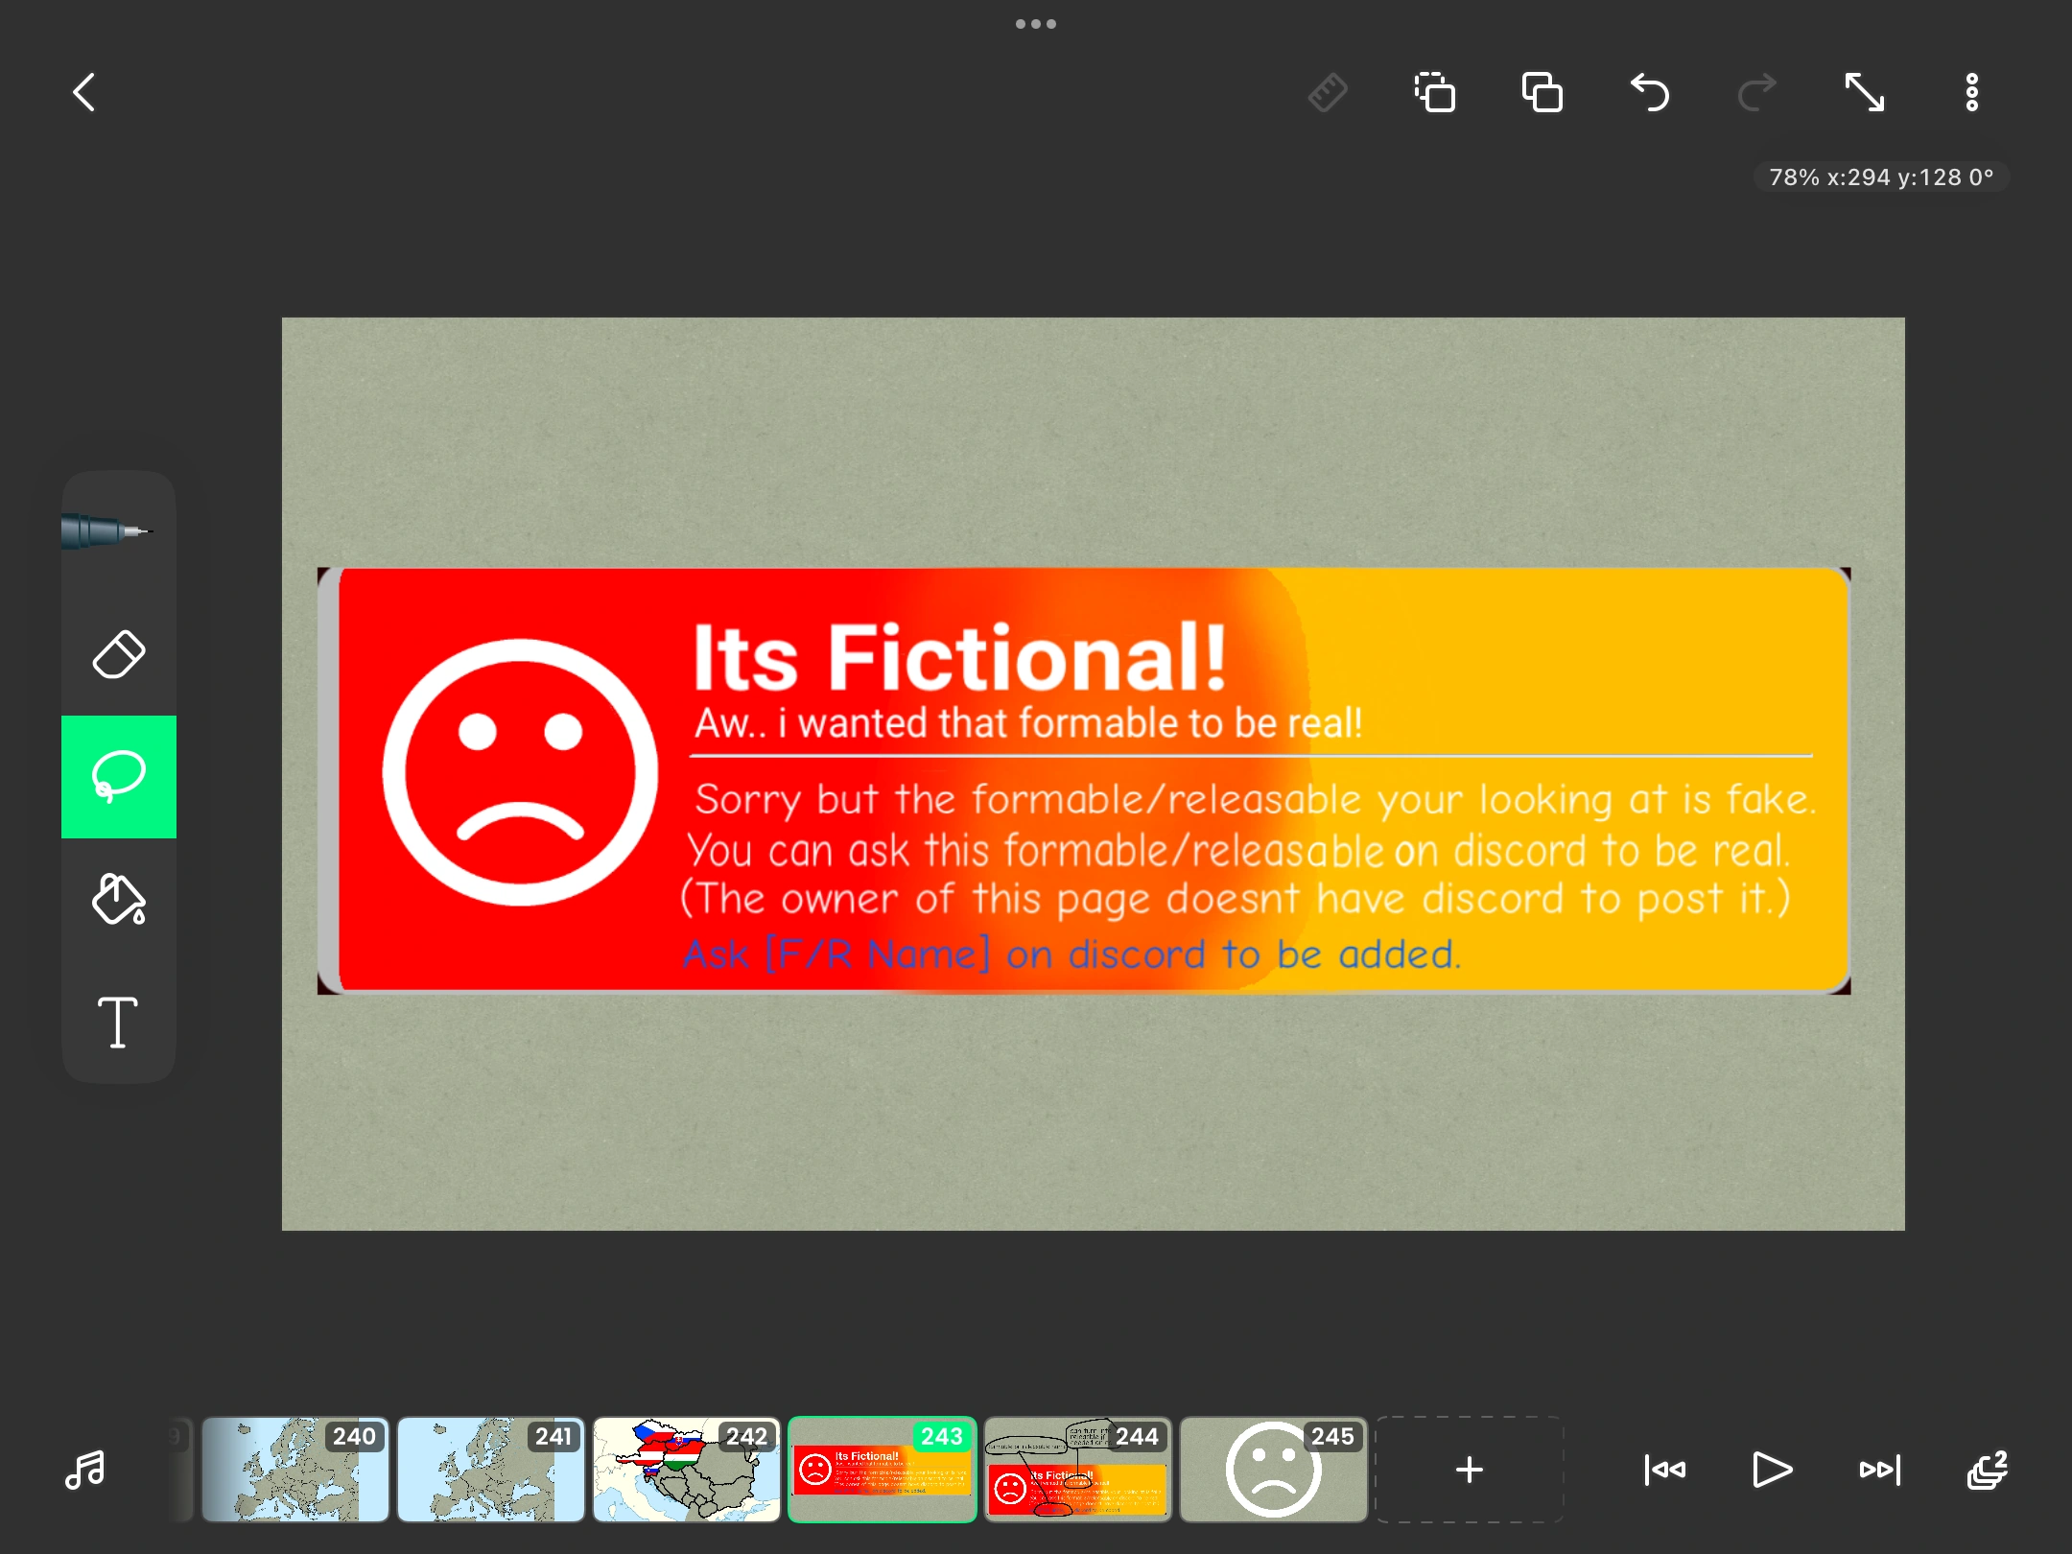Toggle the ruler tool
Viewport: 2072px width, 1554px height.
pos(1328,93)
